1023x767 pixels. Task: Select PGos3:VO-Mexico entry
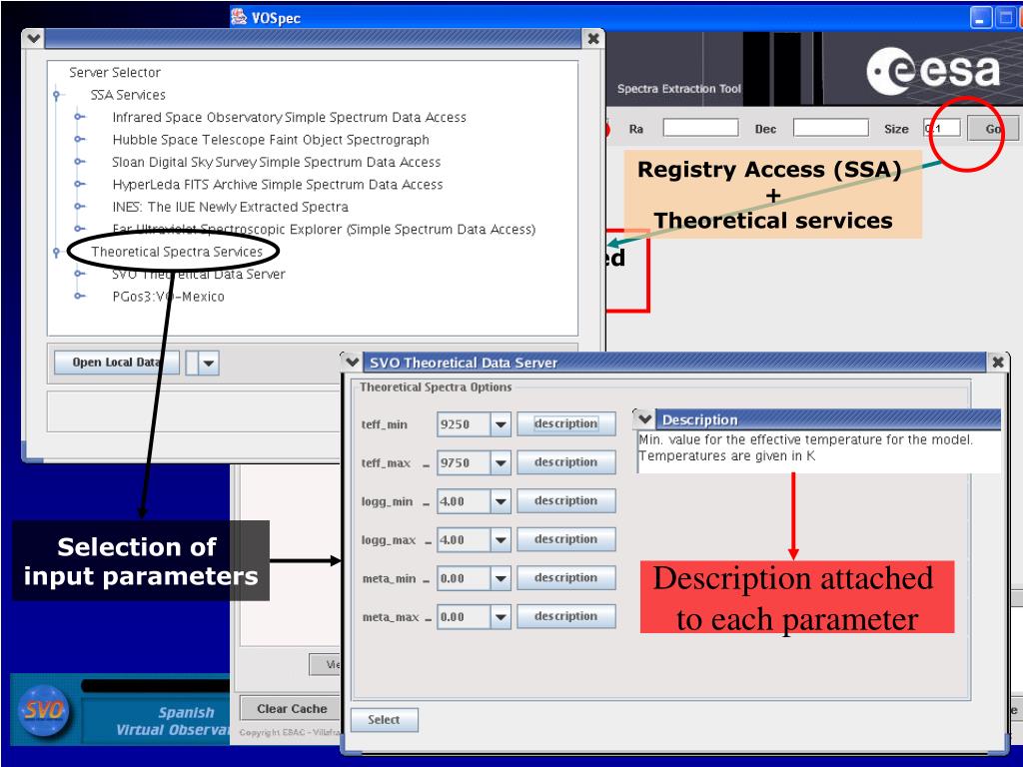click(x=168, y=296)
